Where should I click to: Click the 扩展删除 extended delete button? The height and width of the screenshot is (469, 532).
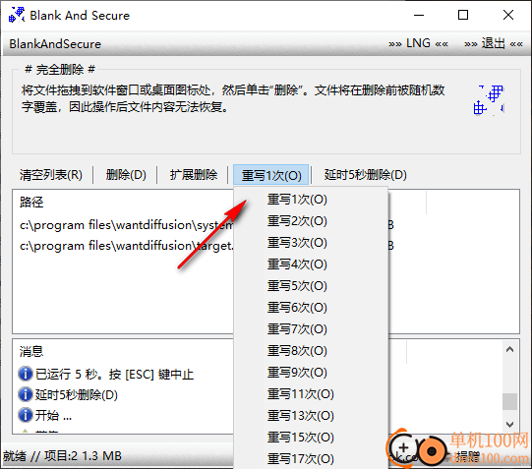pyautogui.click(x=194, y=175)
